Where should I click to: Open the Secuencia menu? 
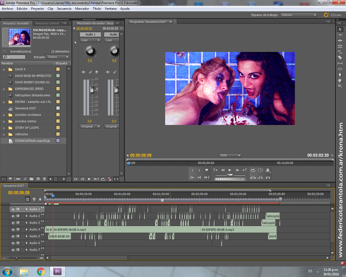coord(64,8)
